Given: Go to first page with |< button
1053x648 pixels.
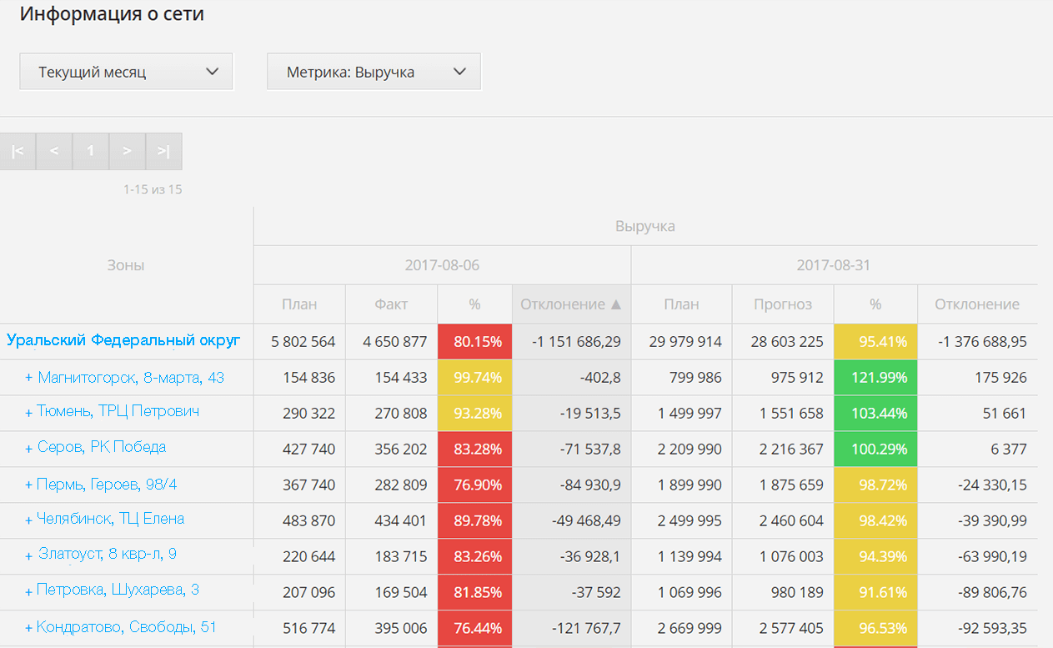Looking at the screenshot, I should pyautogui.click(x=18, y=151).
